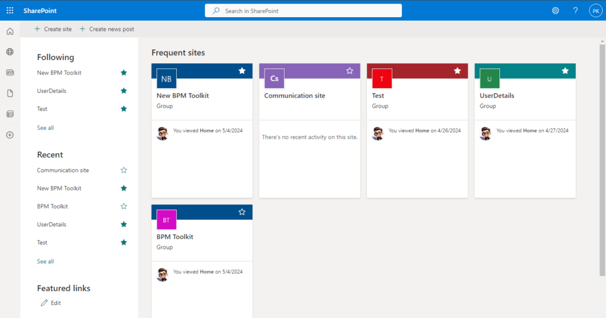
Task: Click the Cs logo on Communication site card
Action: [275, 79]
